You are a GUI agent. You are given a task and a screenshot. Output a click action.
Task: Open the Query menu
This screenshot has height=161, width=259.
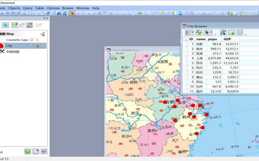pyautogui.click(x=28, y=8)
